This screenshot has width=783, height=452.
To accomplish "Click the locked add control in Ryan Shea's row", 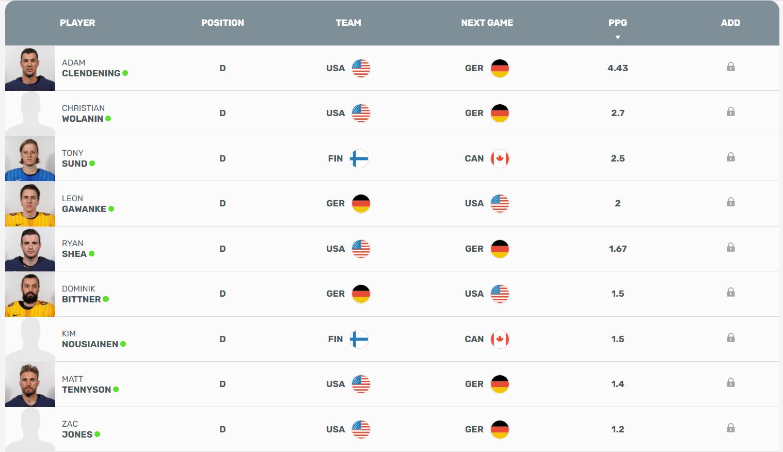I will [x=731, y=247].
